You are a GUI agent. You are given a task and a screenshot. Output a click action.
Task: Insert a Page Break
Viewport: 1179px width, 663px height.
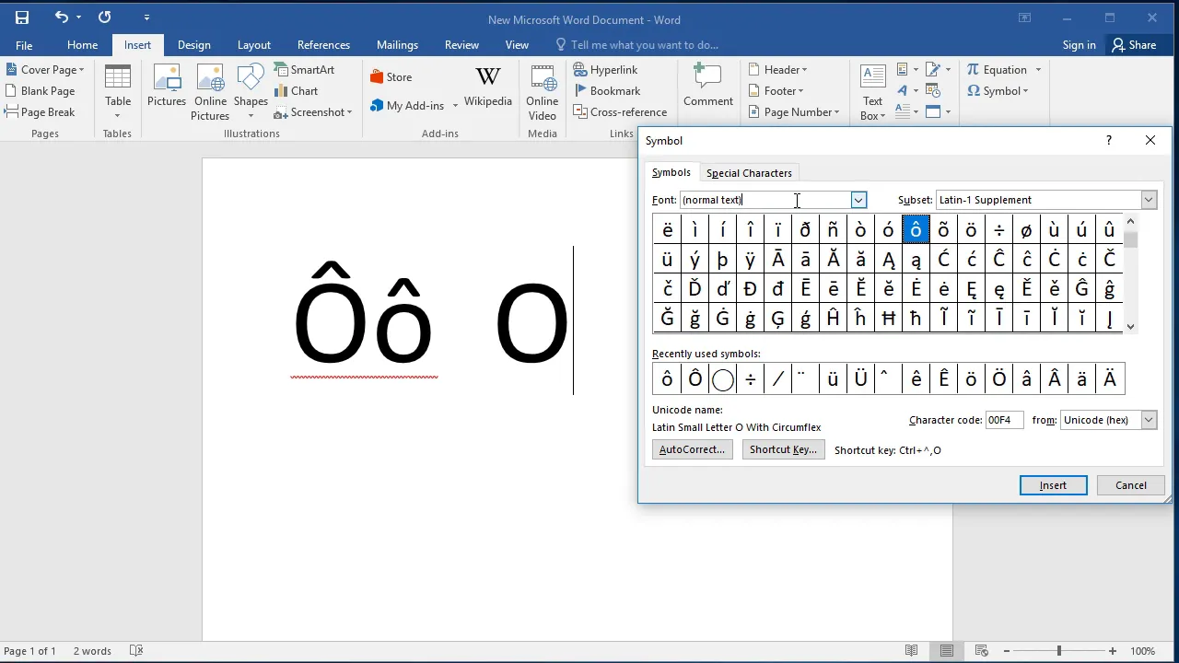pos(41,112)
